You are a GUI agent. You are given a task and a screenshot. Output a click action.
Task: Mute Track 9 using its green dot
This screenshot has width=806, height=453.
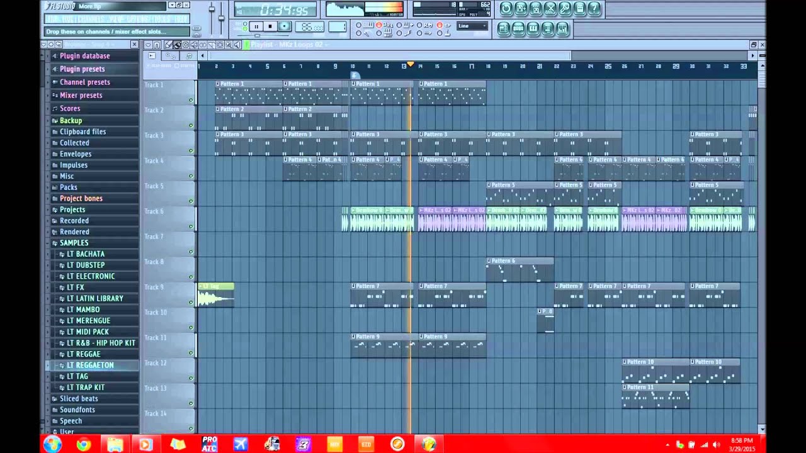pos(191,302)
